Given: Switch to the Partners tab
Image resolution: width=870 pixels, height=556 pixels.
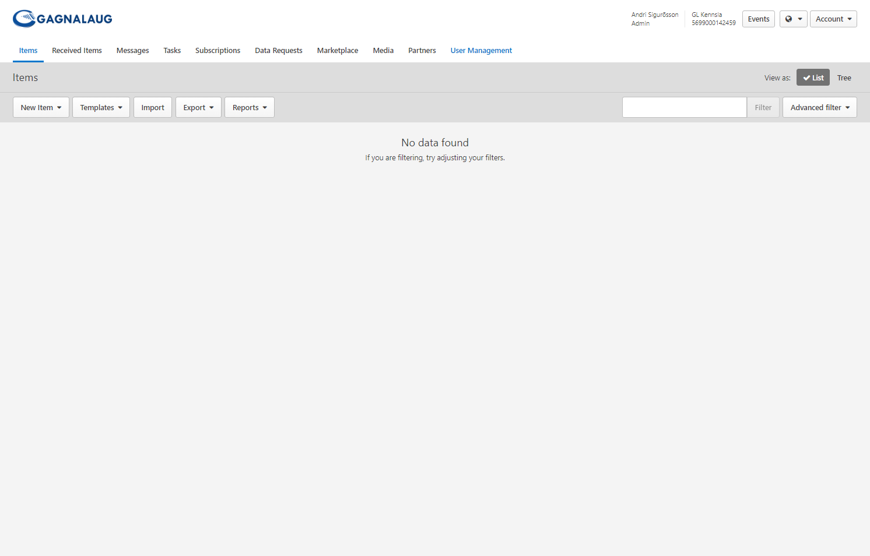Looking at the screenshot, I should (422, 51).
